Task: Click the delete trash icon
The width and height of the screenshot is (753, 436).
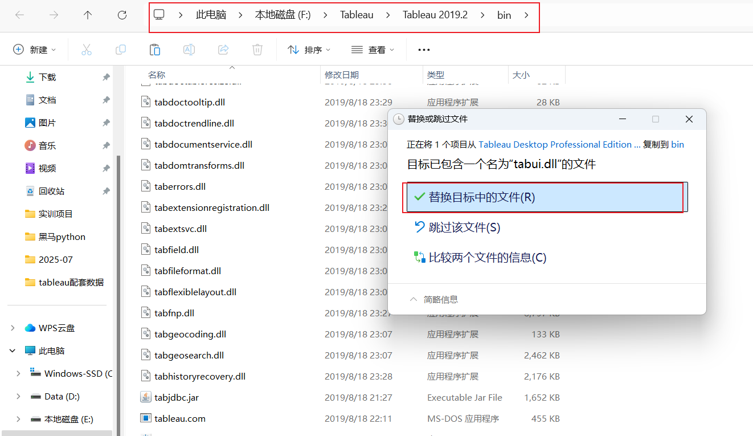Action: 257,50
